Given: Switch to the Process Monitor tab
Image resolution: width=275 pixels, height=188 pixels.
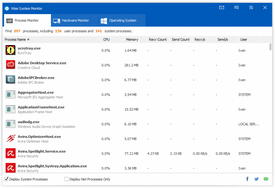Looking at the screenshot, I should pos(27,20).
